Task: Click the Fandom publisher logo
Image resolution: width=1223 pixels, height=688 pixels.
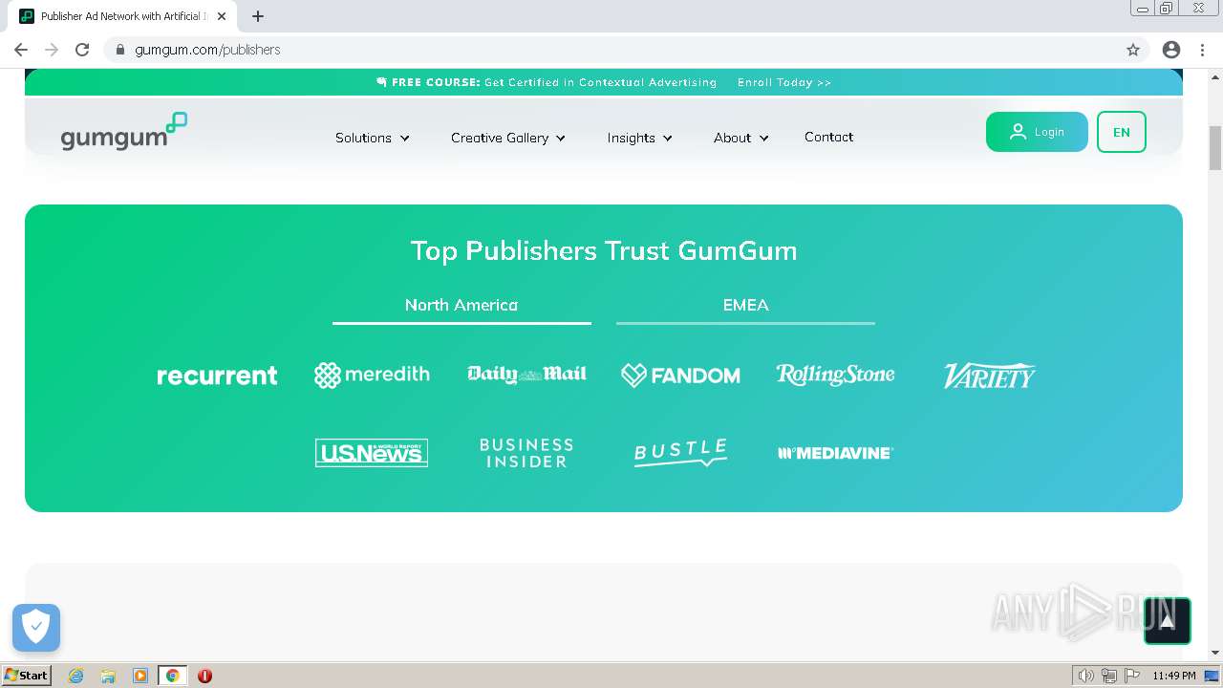Action: [x=680, y=376]
